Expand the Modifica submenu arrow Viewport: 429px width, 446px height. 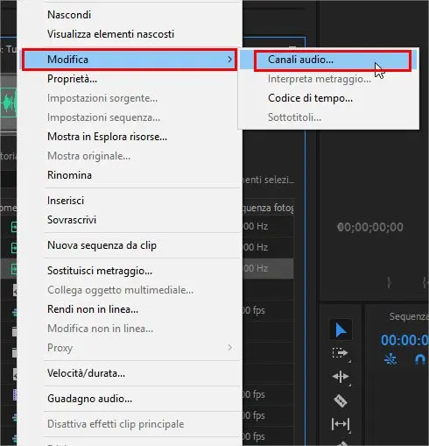229,60
